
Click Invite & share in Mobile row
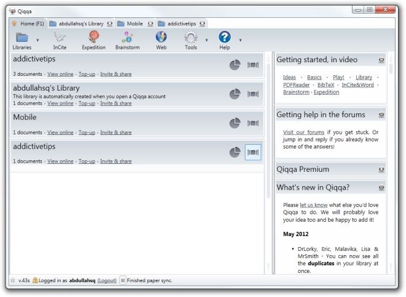[x=116, y=132]
